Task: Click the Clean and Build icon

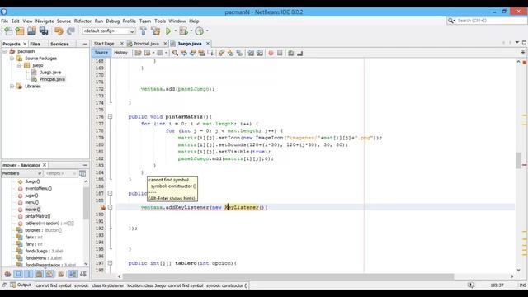Action: [156, 31]
